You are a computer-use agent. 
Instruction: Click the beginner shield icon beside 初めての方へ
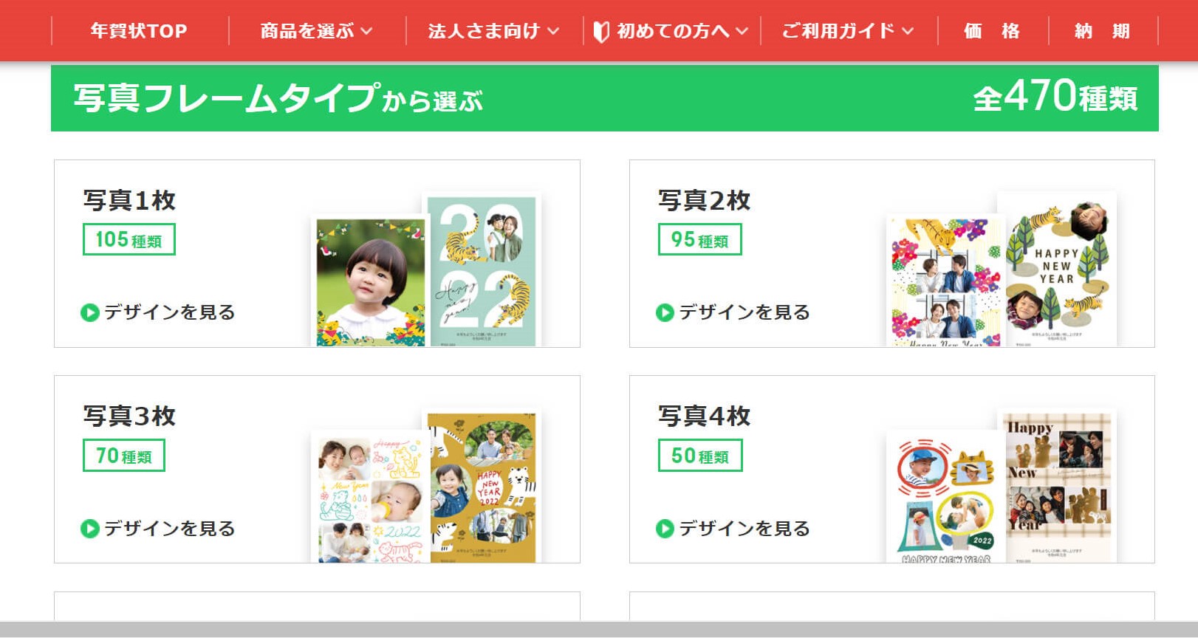[601, 32]
